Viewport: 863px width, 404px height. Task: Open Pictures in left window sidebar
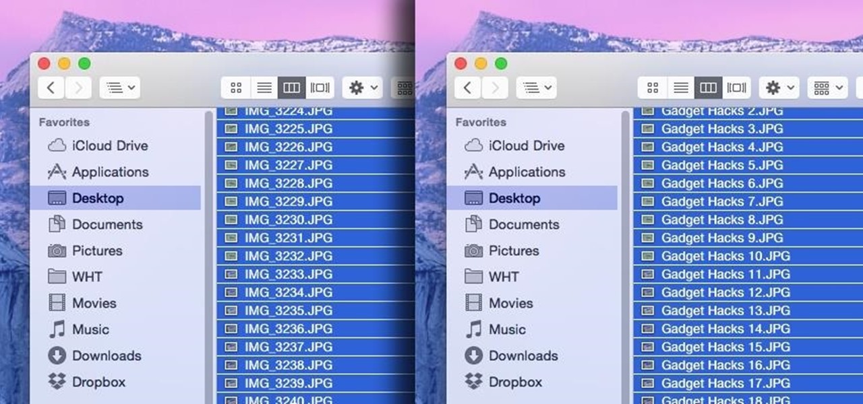click(116, 250)
